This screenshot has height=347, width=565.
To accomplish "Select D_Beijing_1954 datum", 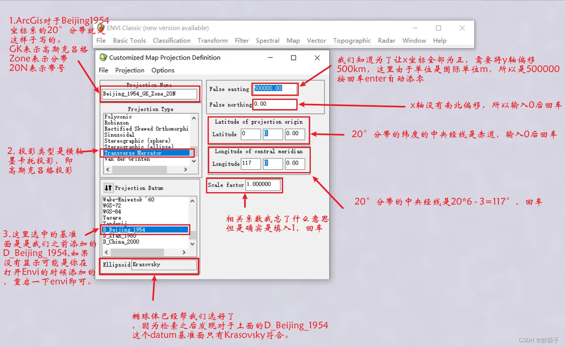I will tap(145, 230).
